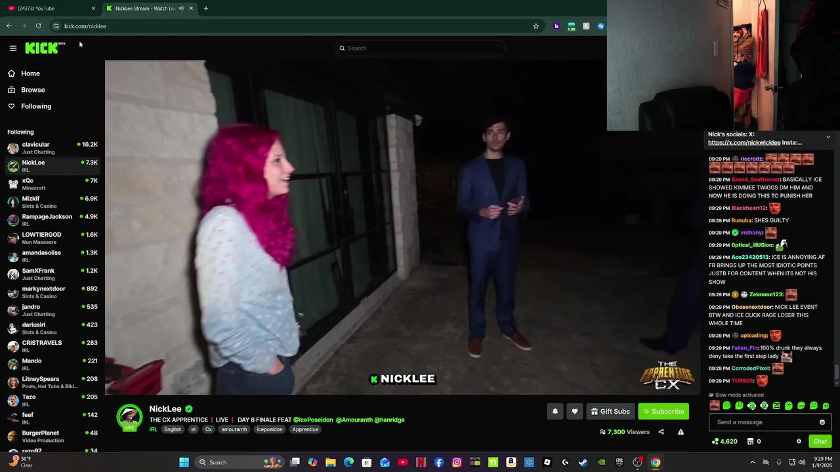Select the English language tag
This screenshot has width=840, height=472.
pos(173,429)
